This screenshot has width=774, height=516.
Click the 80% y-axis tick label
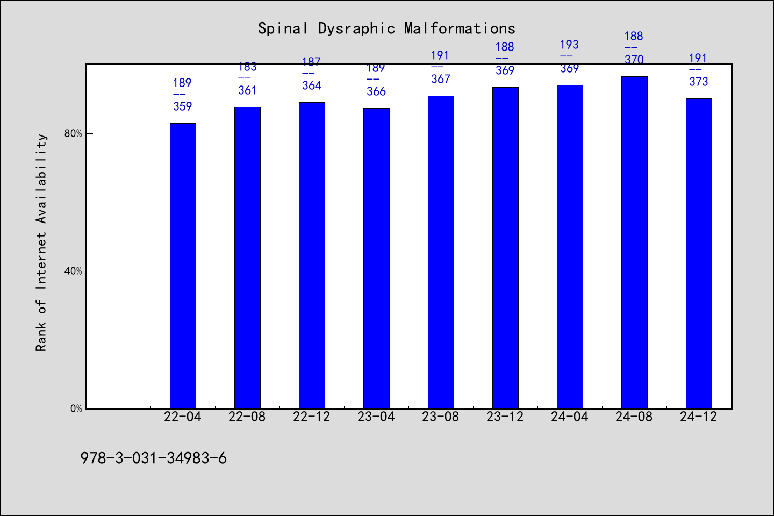[73, 134]
